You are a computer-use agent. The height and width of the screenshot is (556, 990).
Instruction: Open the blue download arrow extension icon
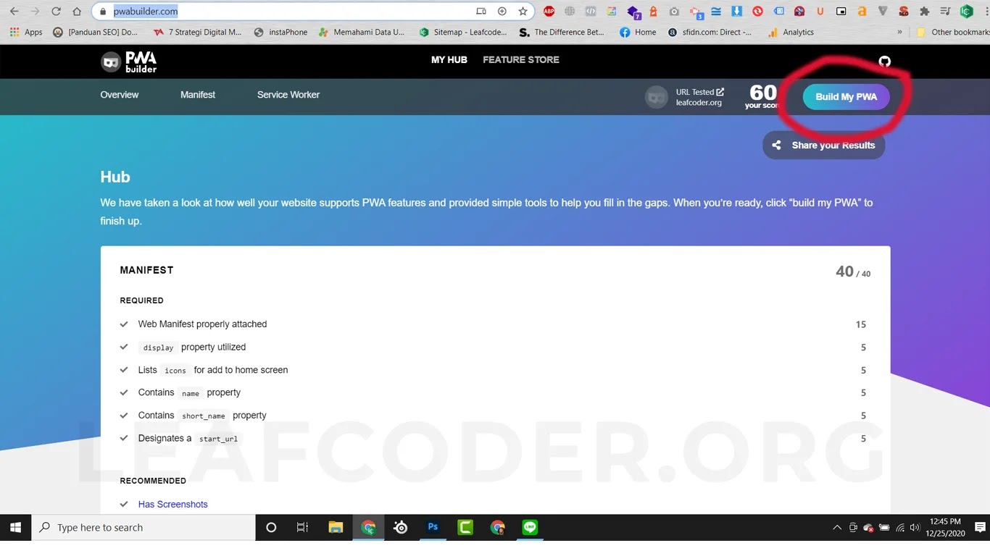pos(737,12)
